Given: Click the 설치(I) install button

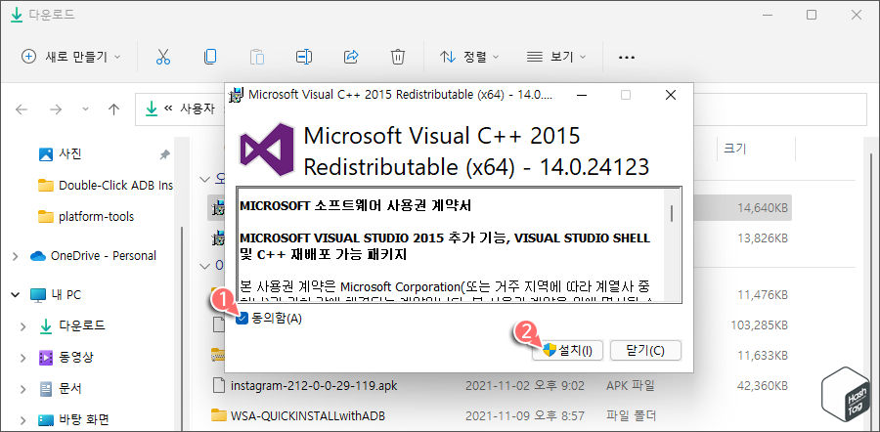Looking at the screenshot, I should click(x=567, y=351).
